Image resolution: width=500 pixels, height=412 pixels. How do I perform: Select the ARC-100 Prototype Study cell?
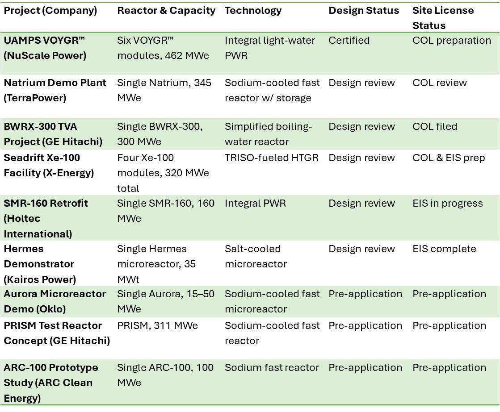pos(51,383)
